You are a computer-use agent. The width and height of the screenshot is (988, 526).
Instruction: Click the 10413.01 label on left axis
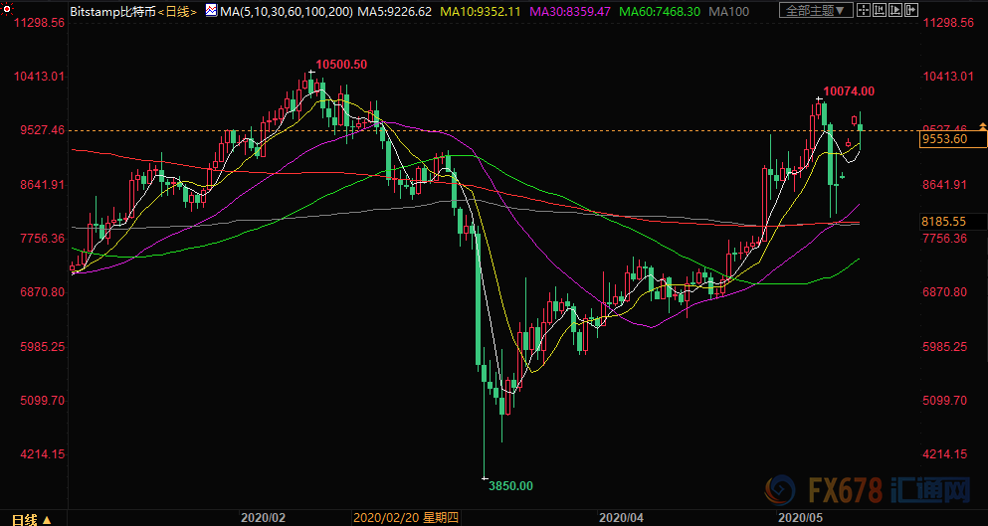40,77
